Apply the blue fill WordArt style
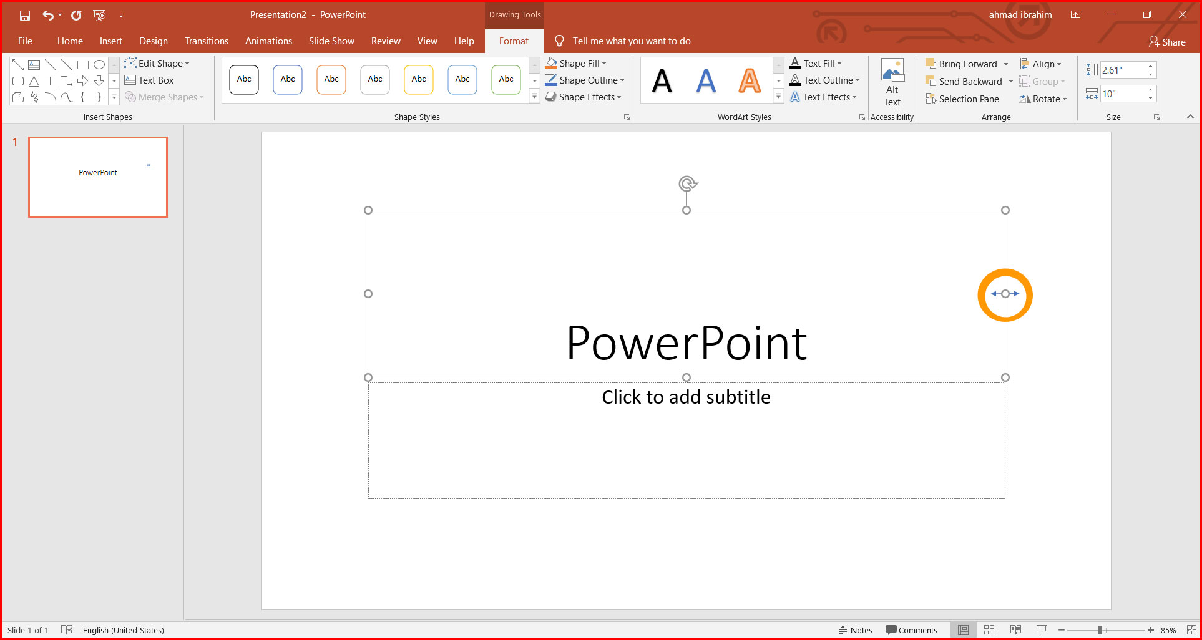 click(x=706, y=80)
